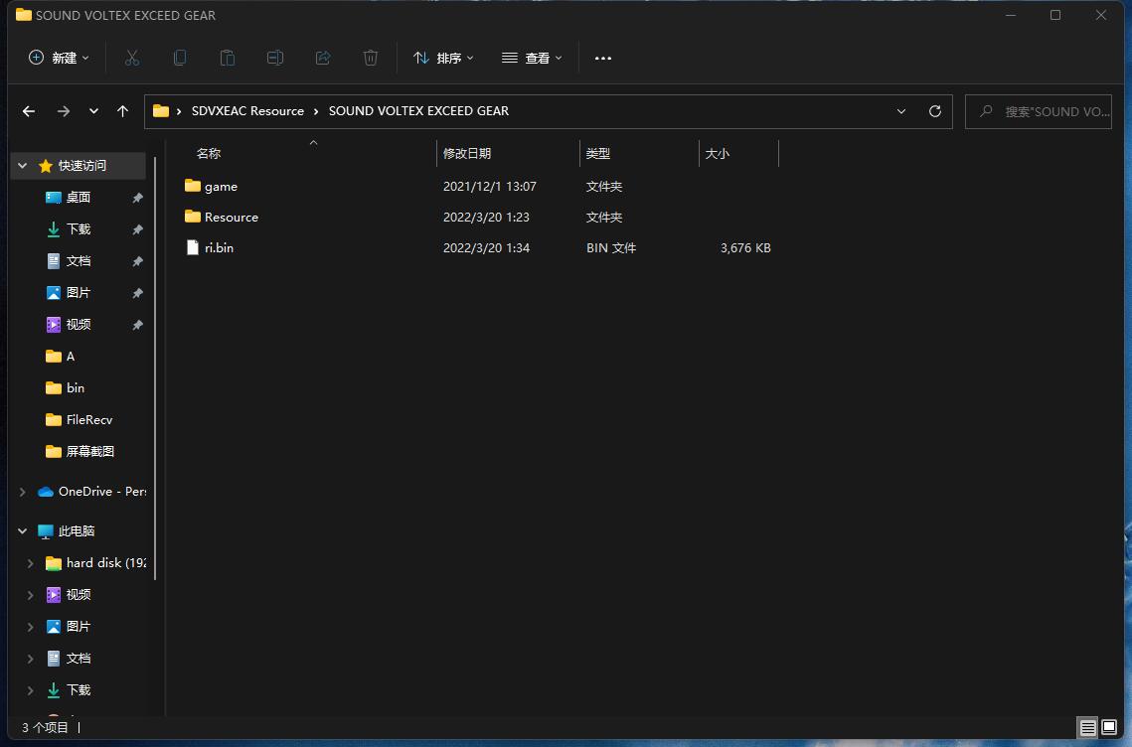Click the Copy icon in toolbar
The width and height of the screenshot is (1132, 747).
point(179,58)
